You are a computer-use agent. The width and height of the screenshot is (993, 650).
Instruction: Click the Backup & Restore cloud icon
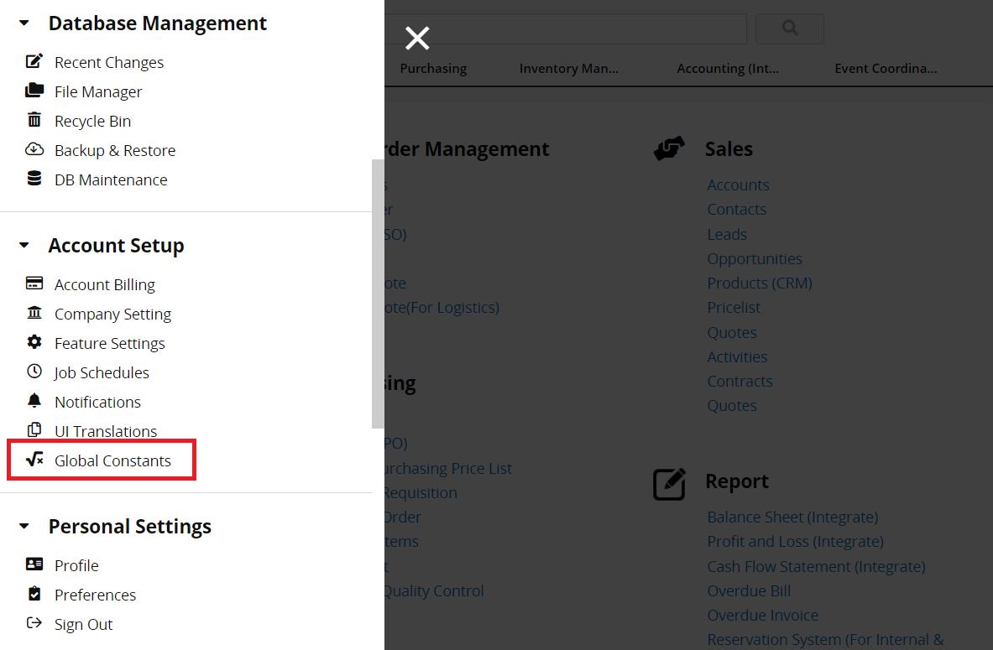(34, 149)
